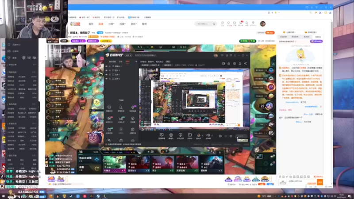The height and width of the screenshot is (199, 354).
Task: Add a new scene with plus icon
Action: point(136,61)
